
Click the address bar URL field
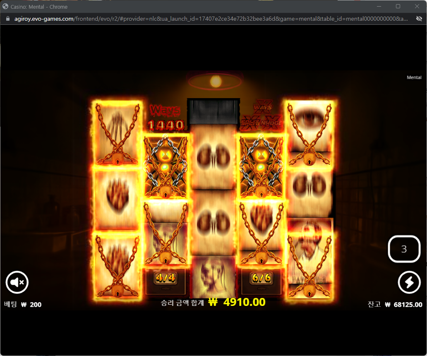[211, 19]
